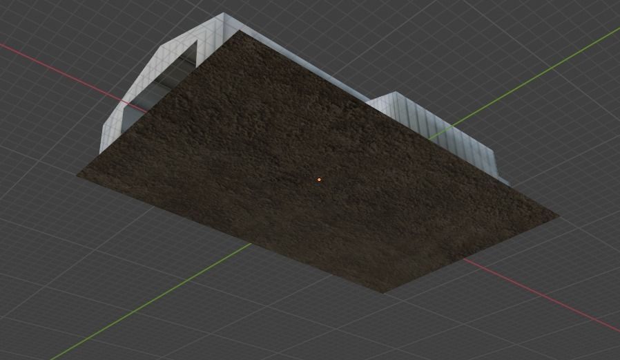Click the orange origin dot on the plane
This screenshot has height=360, width=620.
tap(319, 180)
